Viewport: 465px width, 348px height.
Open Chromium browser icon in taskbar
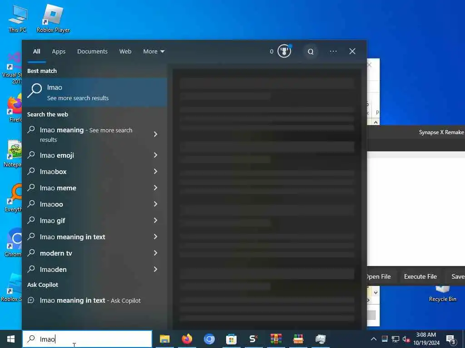pyautogui.click(x=209, y=339)
